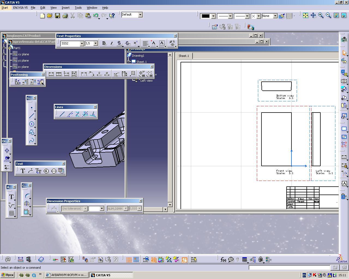This screenshot has width=349, height=279.
Task: Click the black line color swatch
Action: tap(206, 16)
